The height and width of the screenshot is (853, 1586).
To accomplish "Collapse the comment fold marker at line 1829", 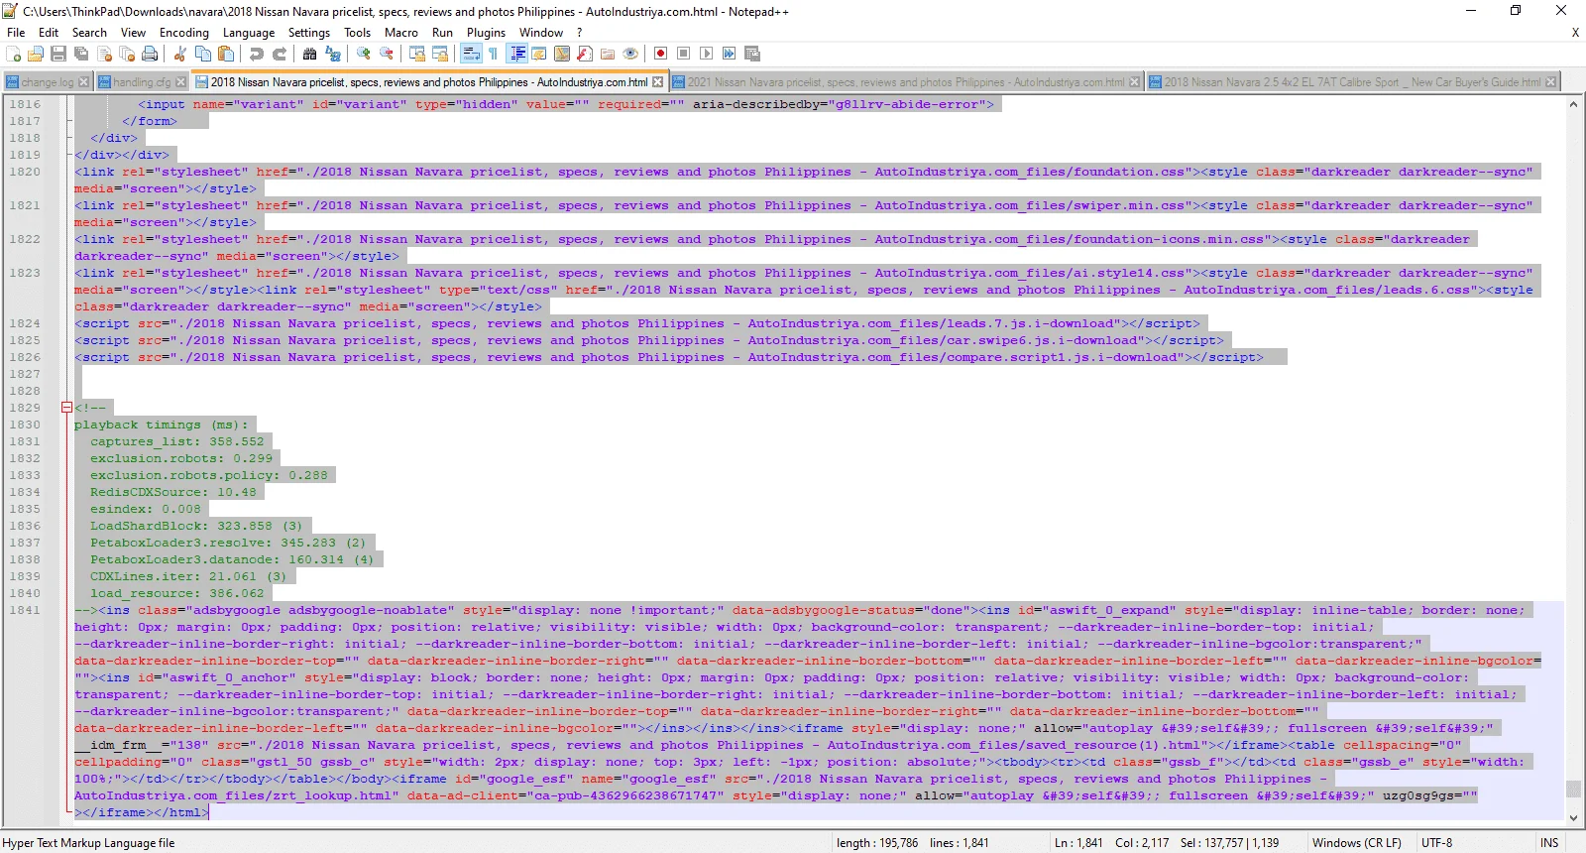I will click(x=67, y=408).
